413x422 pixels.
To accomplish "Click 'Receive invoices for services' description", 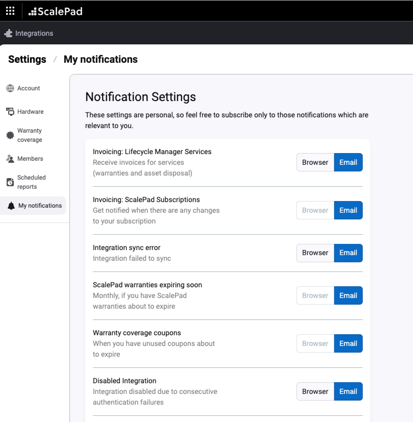I will [143, 168].
